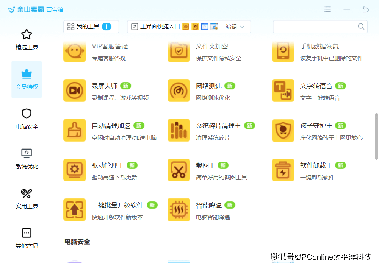Open the hamburger menu icon in title bar
379x265 pixels.
coord(328,9)
